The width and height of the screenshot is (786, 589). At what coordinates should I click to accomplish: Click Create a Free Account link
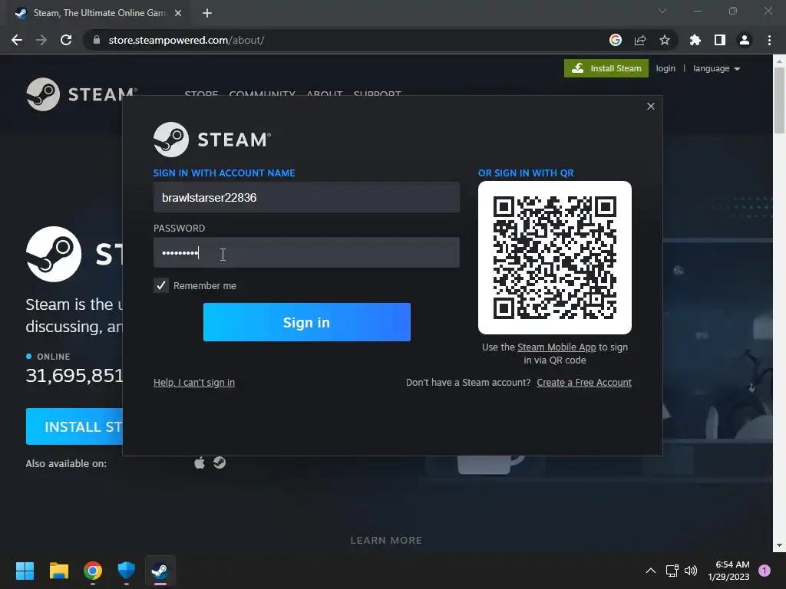tap(584, 382)
